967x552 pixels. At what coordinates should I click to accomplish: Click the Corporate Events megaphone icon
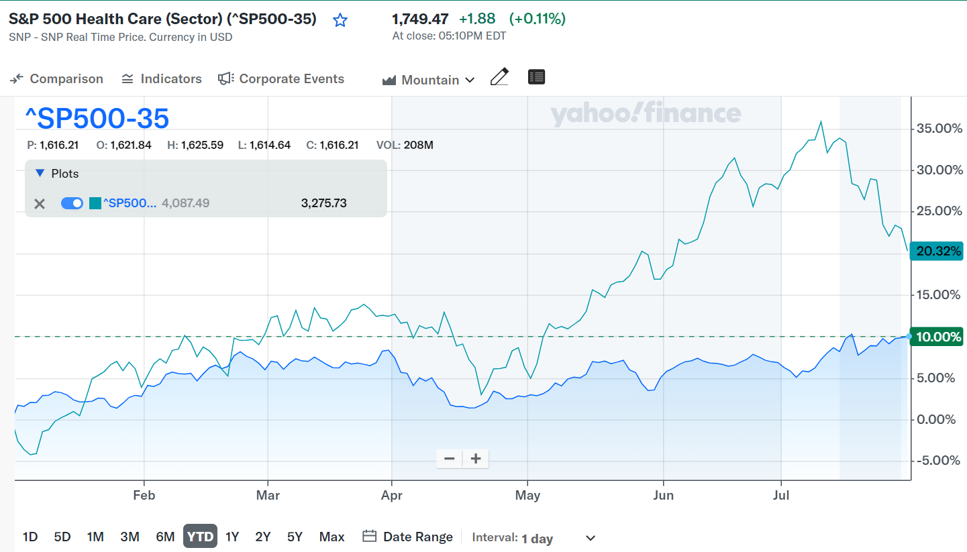click(226, 78)
